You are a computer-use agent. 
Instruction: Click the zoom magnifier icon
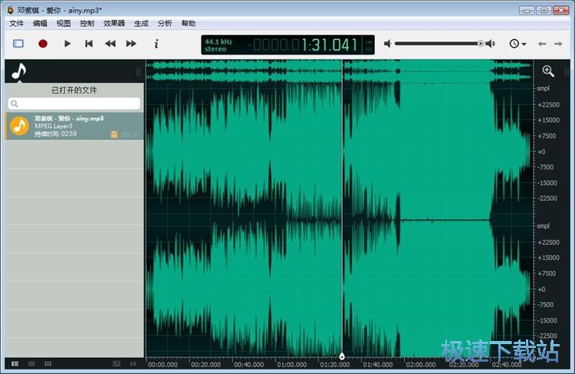[548, 71]
